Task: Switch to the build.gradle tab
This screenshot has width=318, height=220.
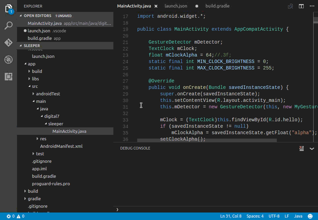Action: (x=217, y=6)
